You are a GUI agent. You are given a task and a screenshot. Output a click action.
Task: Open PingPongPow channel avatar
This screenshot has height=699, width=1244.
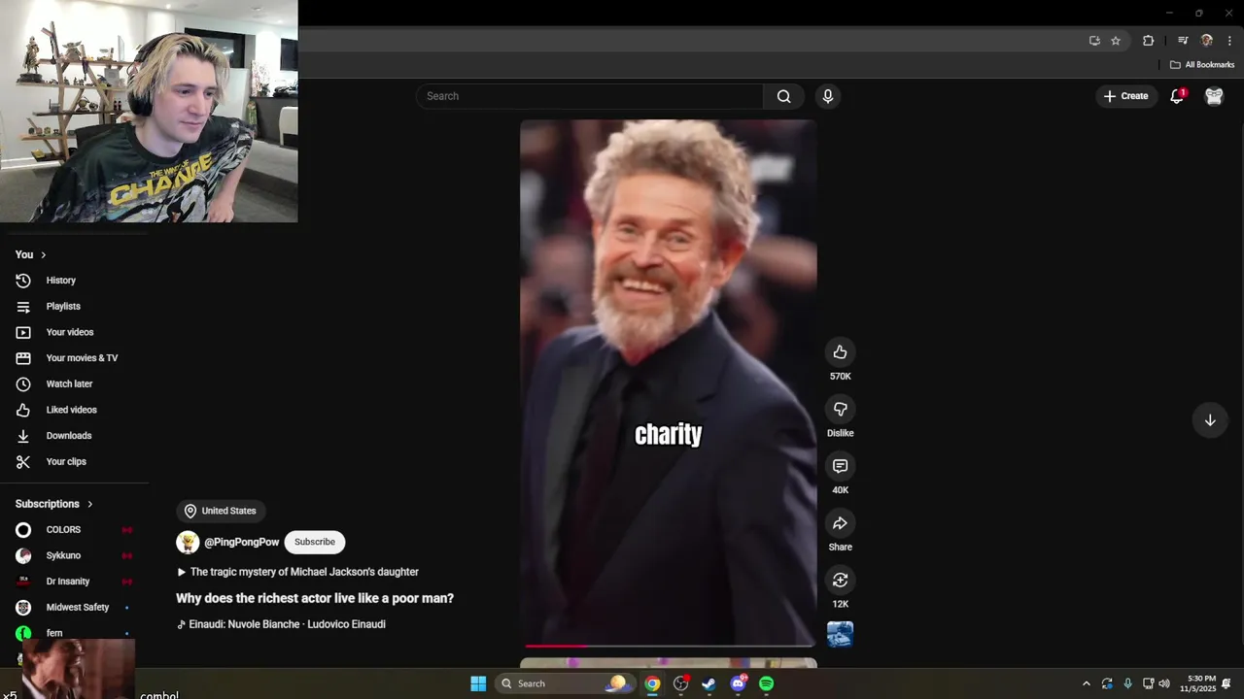click(188, 542)
